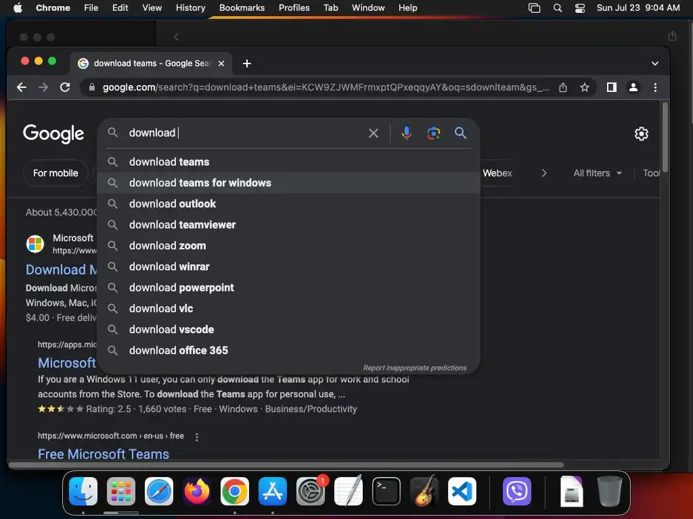Screen dimensions: 693x519
Task: Open the Profiles menu
Action: 294,8
